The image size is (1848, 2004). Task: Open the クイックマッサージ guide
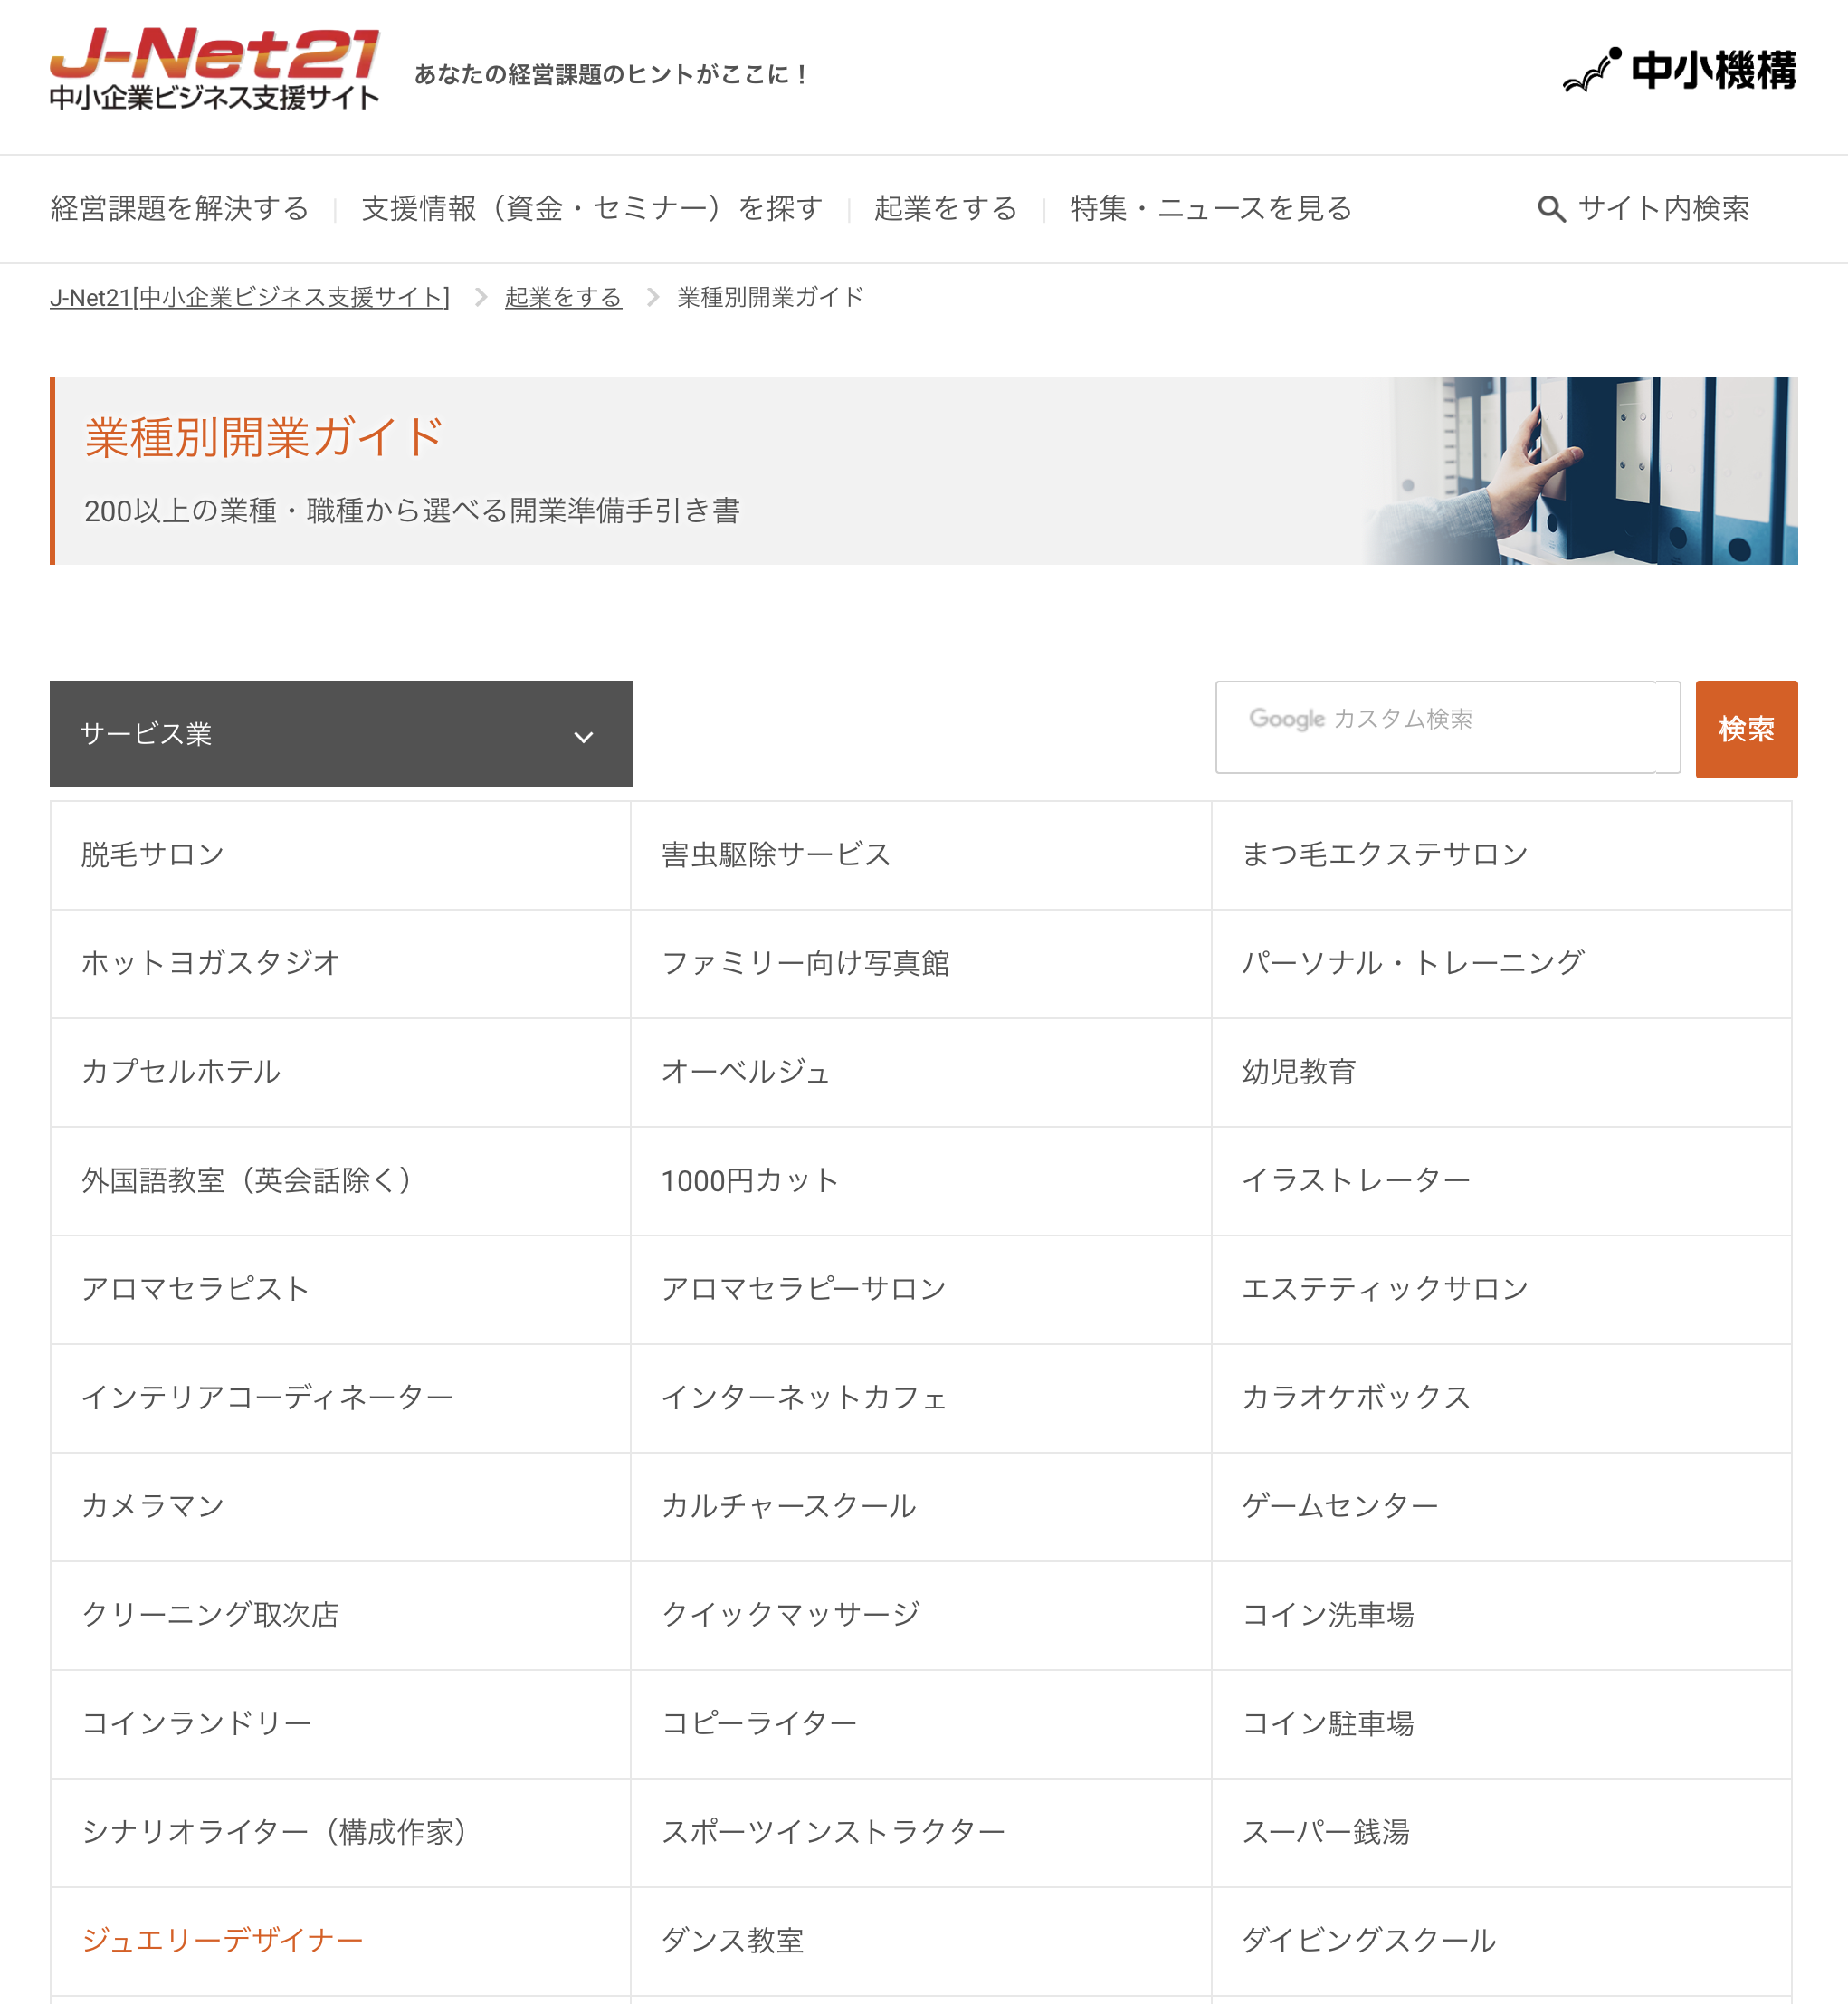coord(921,1615)
